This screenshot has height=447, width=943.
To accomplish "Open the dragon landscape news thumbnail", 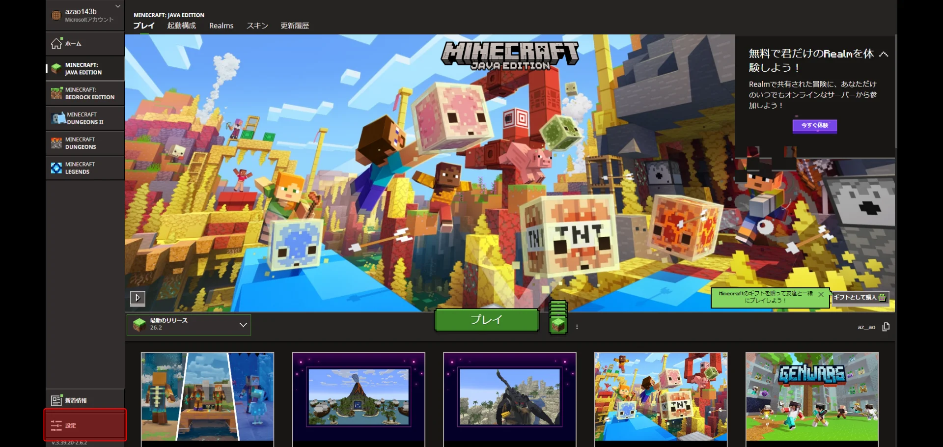I will 510,396.
